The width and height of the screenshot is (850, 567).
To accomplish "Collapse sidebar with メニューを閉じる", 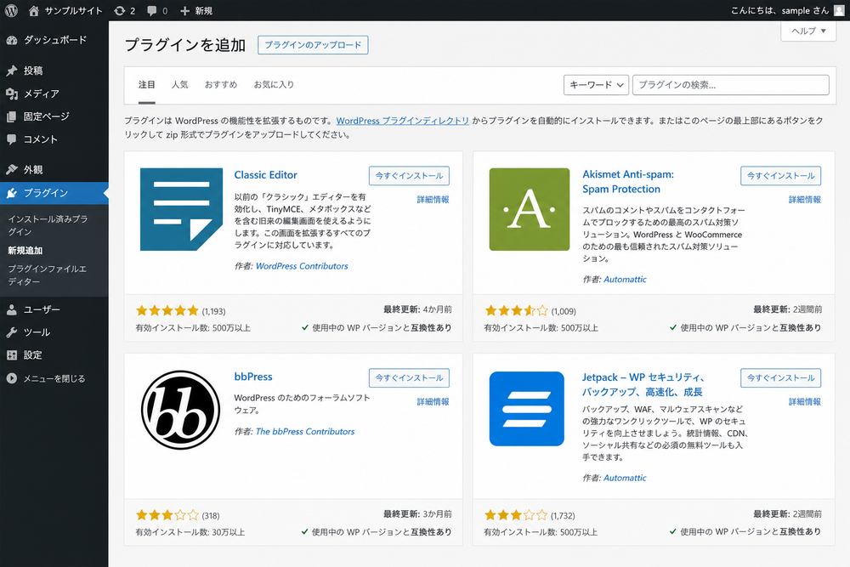I will pos(54,378).
